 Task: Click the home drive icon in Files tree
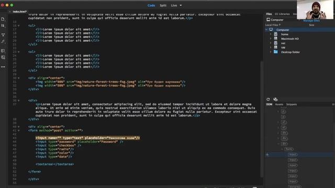pos(276,34)
